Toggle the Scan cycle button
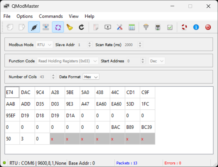Viewport: 218px width, 167px height. [58, 27]
